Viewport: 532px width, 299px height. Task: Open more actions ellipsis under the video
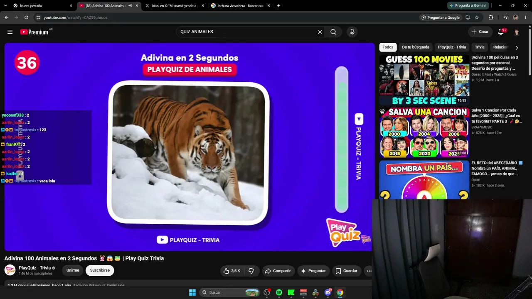(x=369, y=271)
